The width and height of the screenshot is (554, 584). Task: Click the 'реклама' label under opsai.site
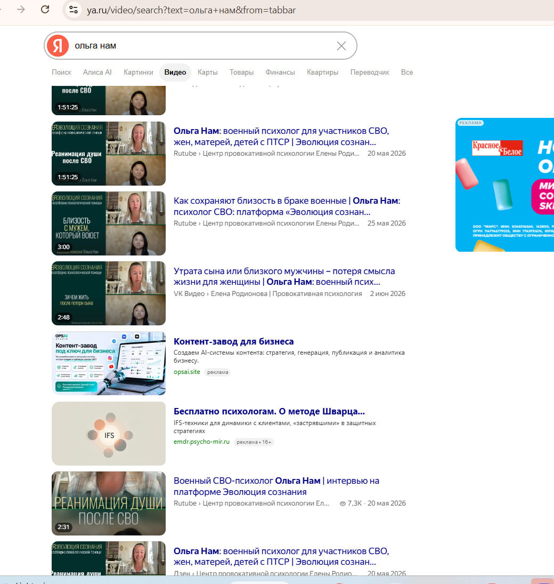(218, 372)
